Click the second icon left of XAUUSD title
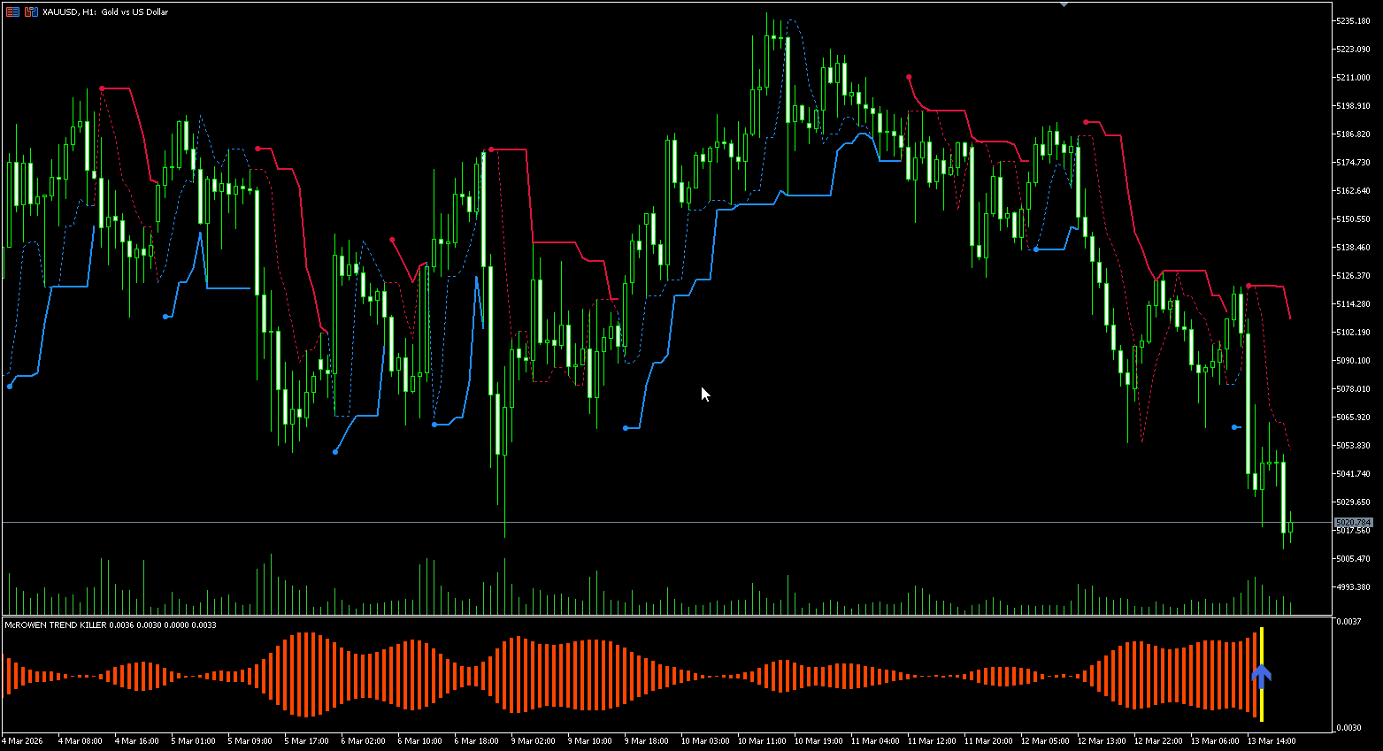The height and width of the screenshot is (751, 1383). pos(31,11)
